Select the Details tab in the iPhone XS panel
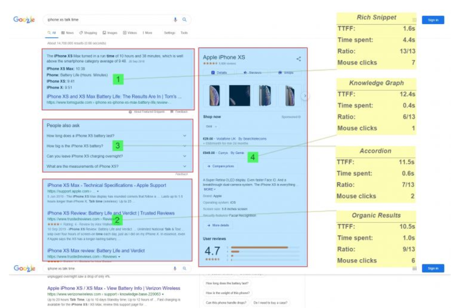Viewport: 462px width, 308px height. point(219,73)
